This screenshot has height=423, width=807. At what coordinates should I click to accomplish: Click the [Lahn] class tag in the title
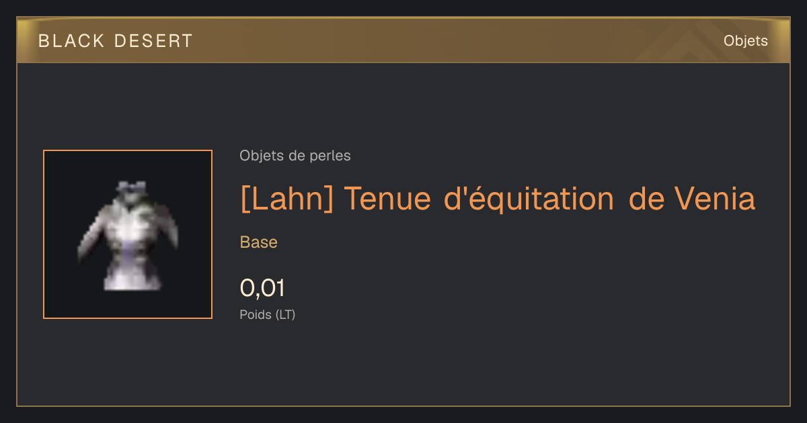[x=286, y=199]
